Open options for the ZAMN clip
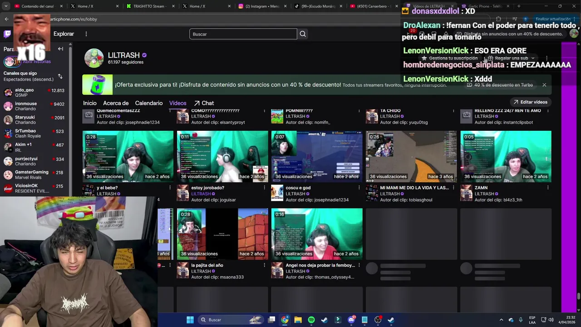 pyautogui.click(x=548, y=188)
